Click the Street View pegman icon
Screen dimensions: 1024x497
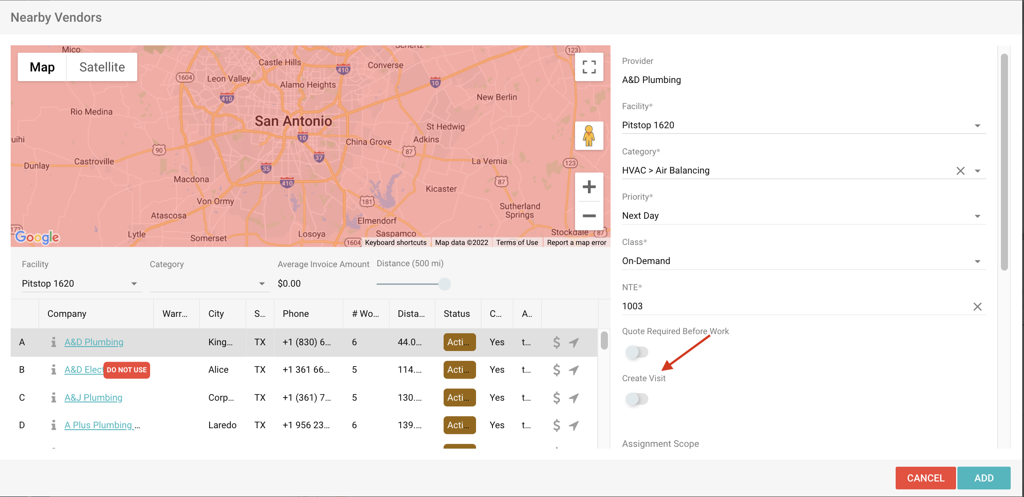click(589, 136)
